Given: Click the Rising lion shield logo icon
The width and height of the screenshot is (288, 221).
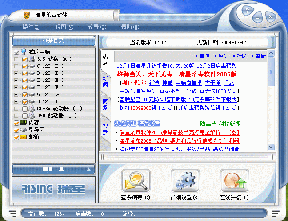Looking at the screenshot, I should (27, 16).
